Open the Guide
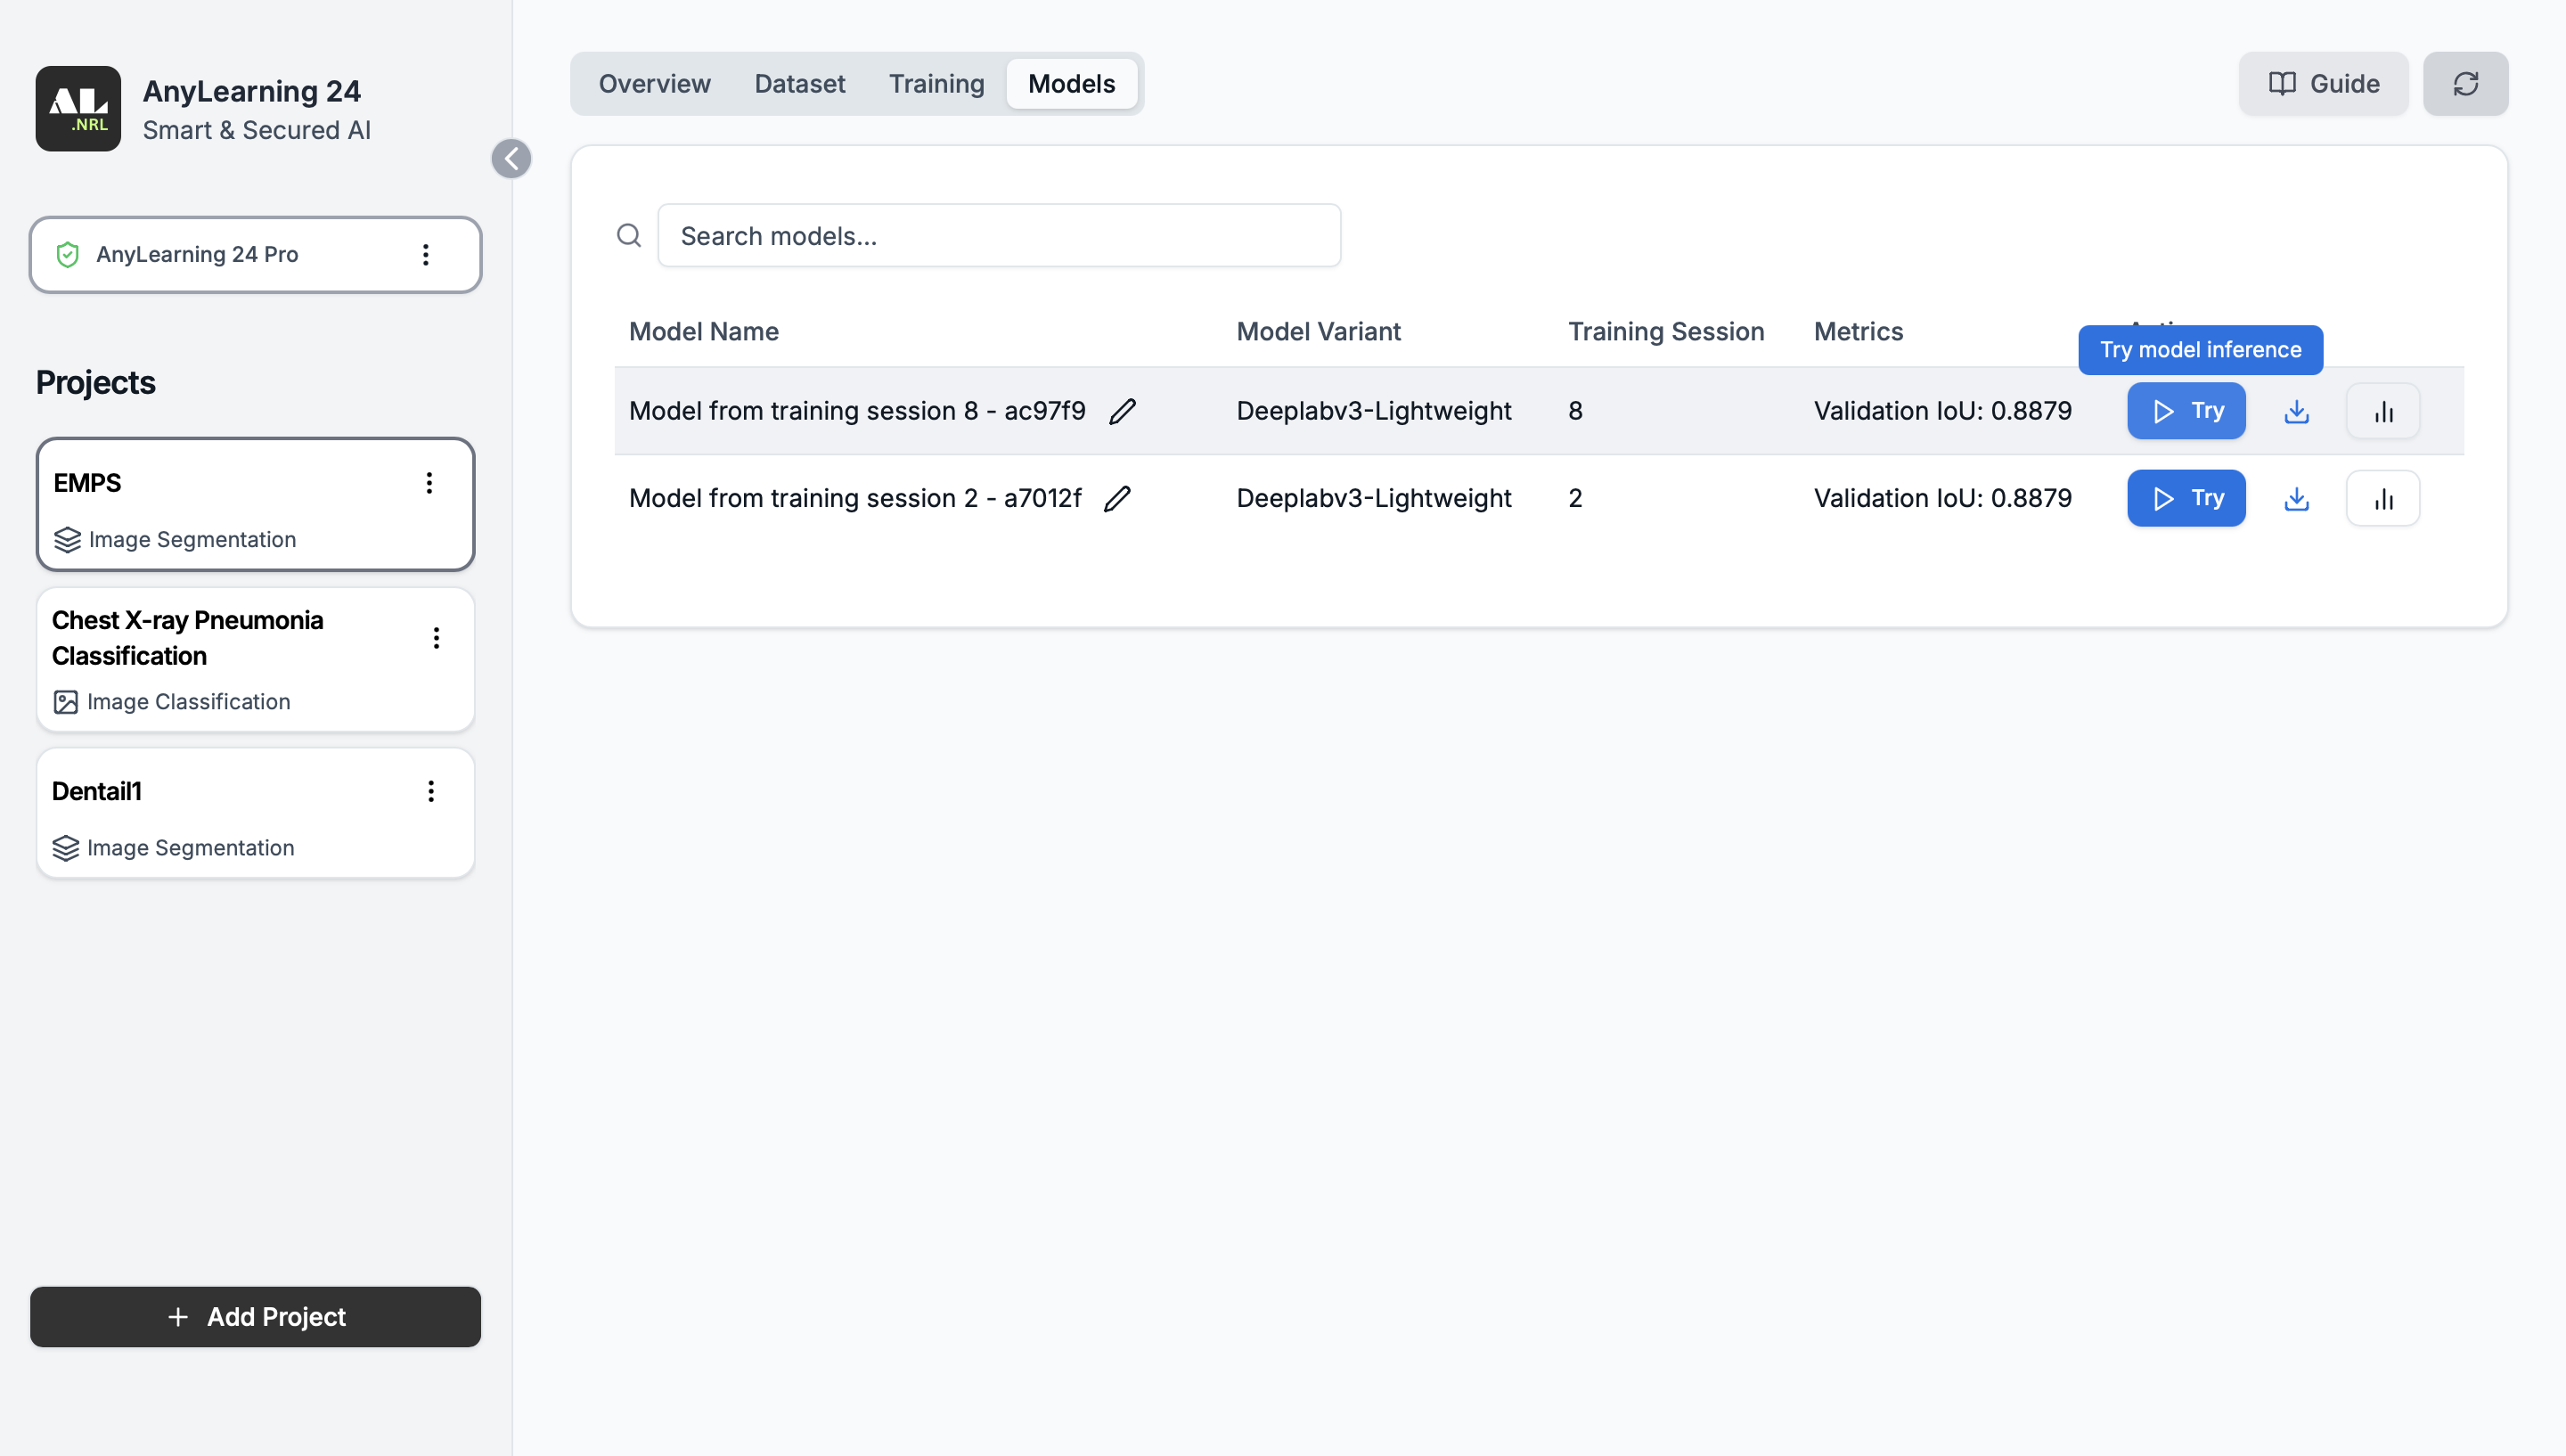Image resolution: width=2566 pixels, height=1456 pixels. point(2322,84)
